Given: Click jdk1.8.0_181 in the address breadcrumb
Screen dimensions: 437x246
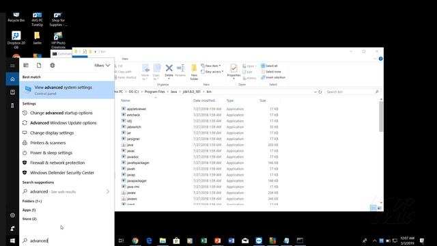Looking at the screenshot, I should click(x=191, y=92).
